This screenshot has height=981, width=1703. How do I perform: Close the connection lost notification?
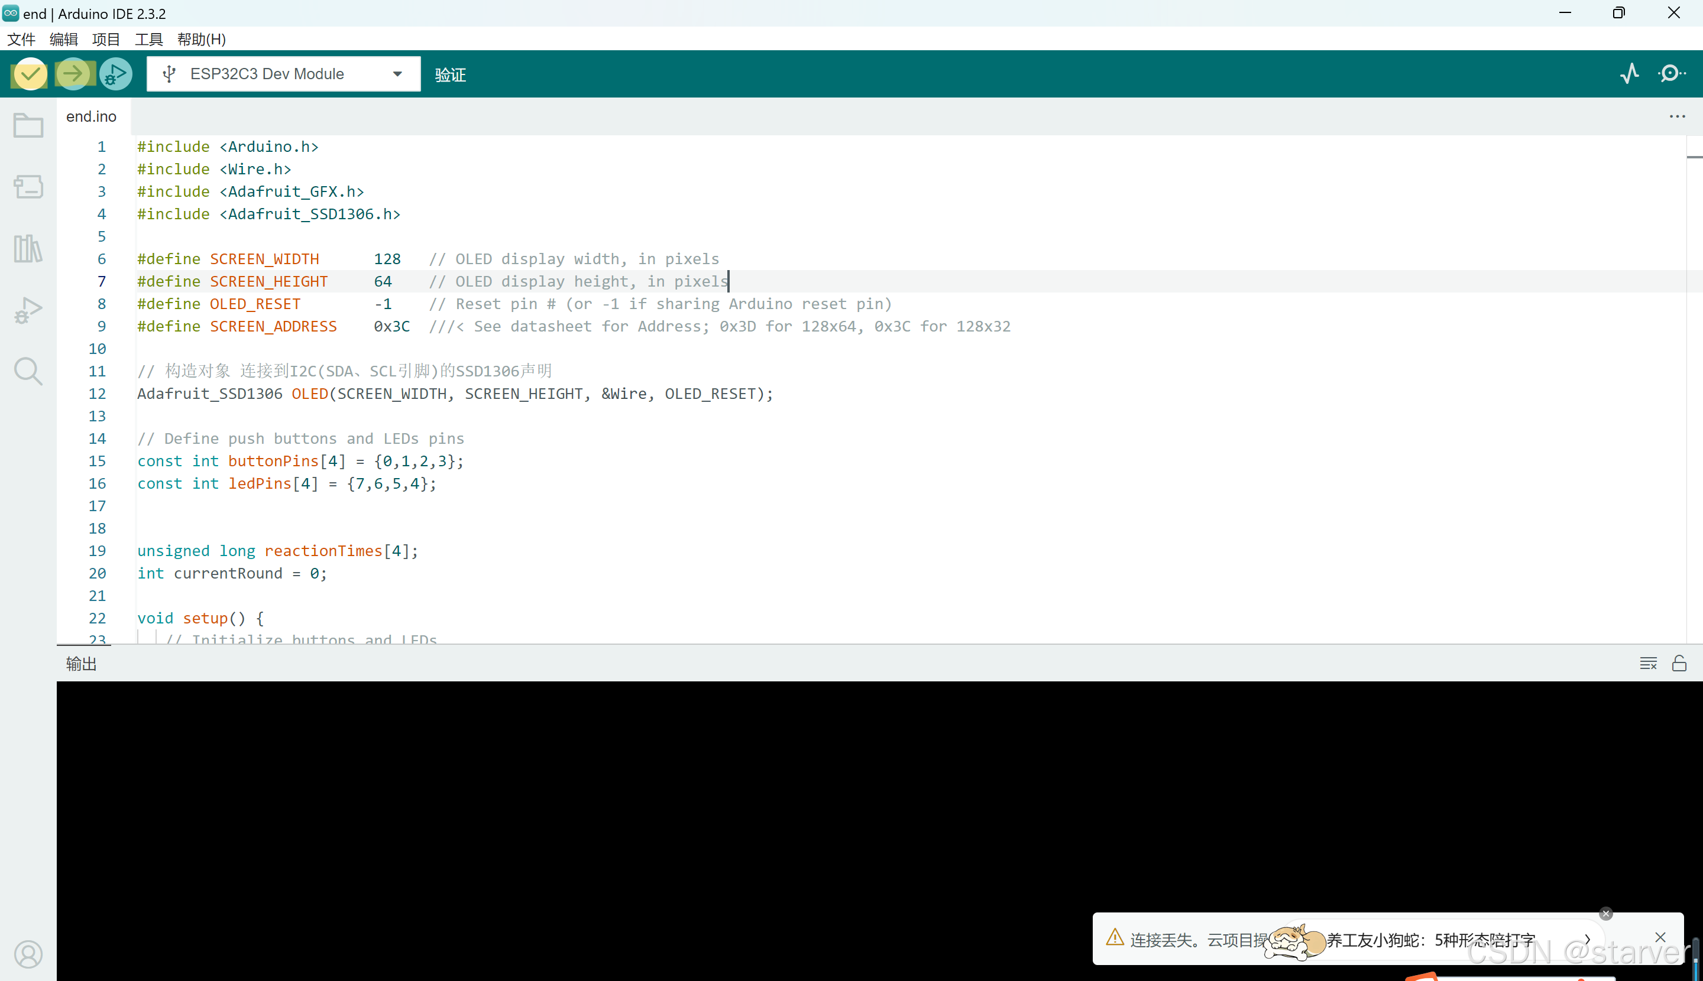[1660, 937]
